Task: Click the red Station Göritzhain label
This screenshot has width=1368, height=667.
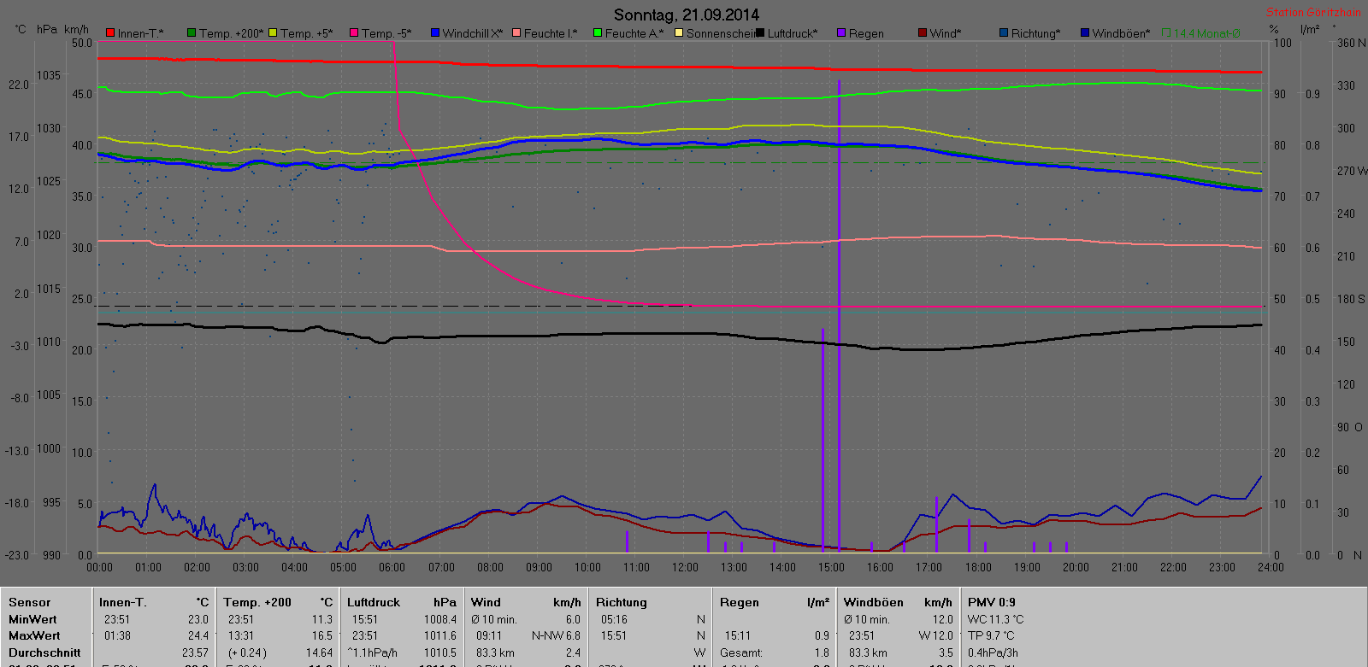Action: pyautogui.click(x=1313, y=12)
